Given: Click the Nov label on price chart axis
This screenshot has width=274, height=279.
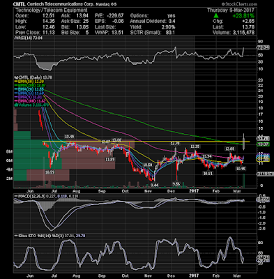Looking at the screenshot, I should point(148,191).
